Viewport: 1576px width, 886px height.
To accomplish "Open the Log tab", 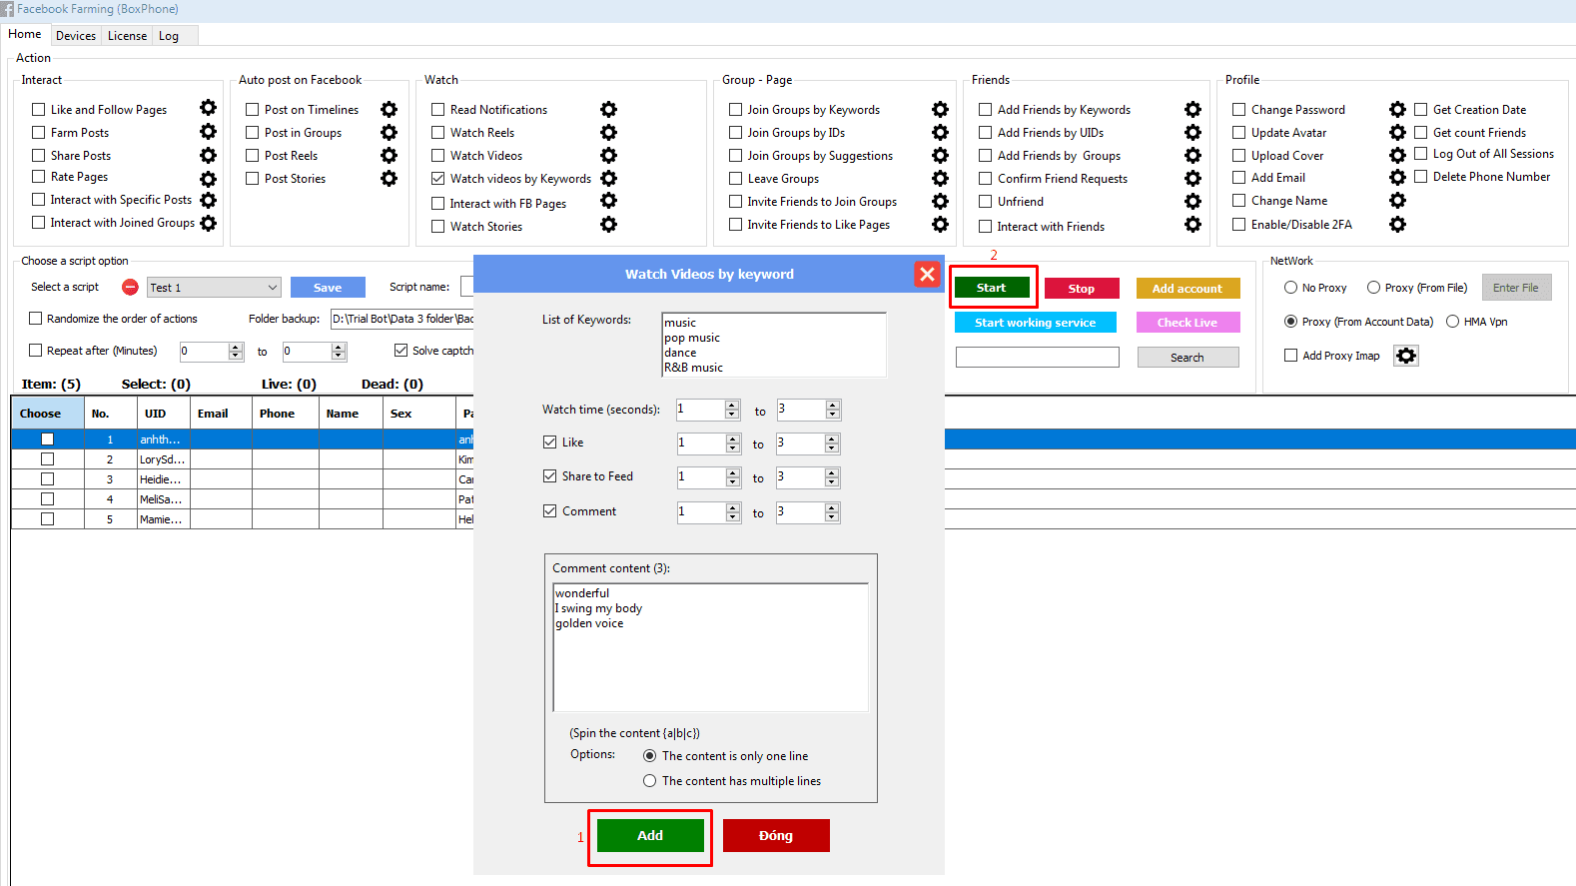I will pyautogui.click(x=169, y=36).
